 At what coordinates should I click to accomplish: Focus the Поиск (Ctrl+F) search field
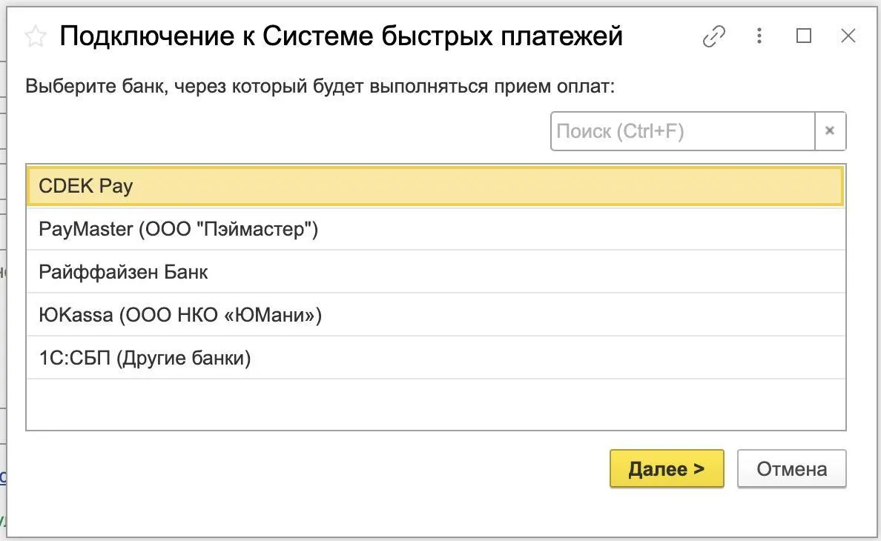click(683, 131)
